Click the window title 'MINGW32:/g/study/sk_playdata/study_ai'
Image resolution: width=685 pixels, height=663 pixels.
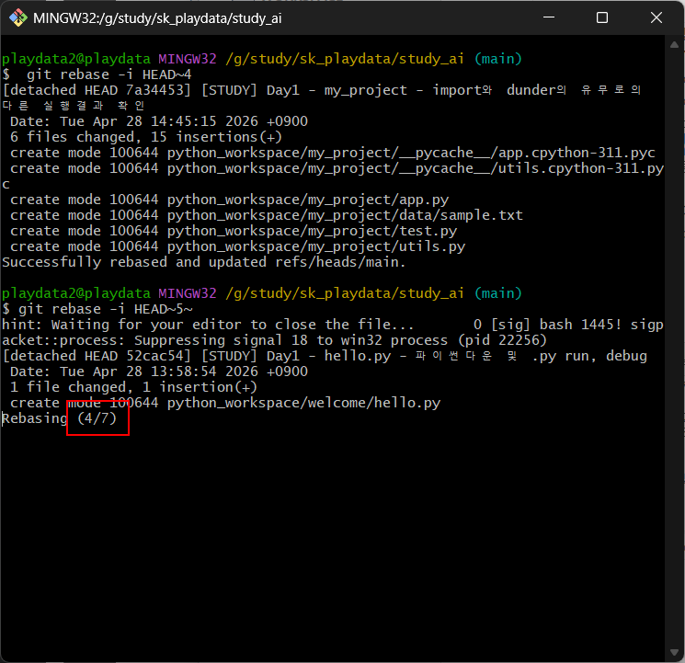tap(157, 18)
